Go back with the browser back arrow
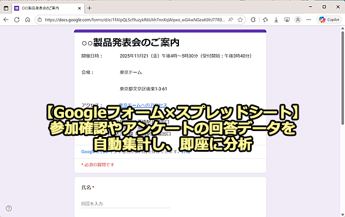 (x=6, y=19)
